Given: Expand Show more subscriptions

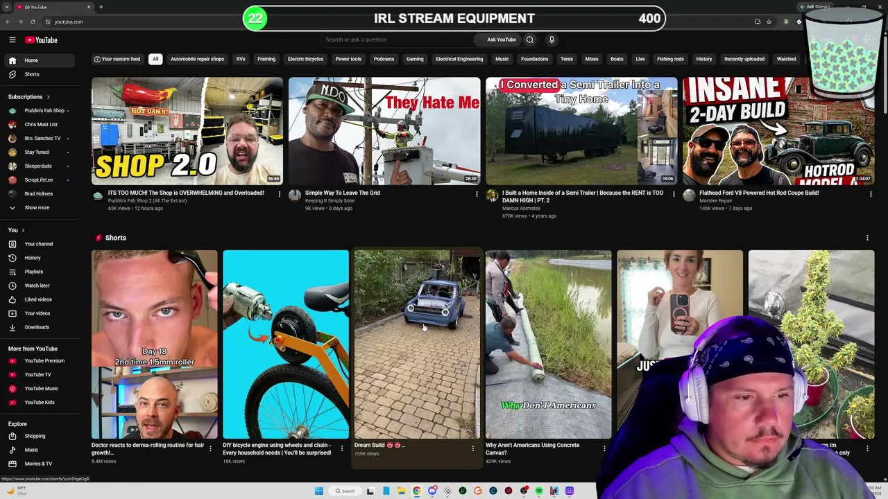Looking at the screenshot, I should [x=39, y=207].
